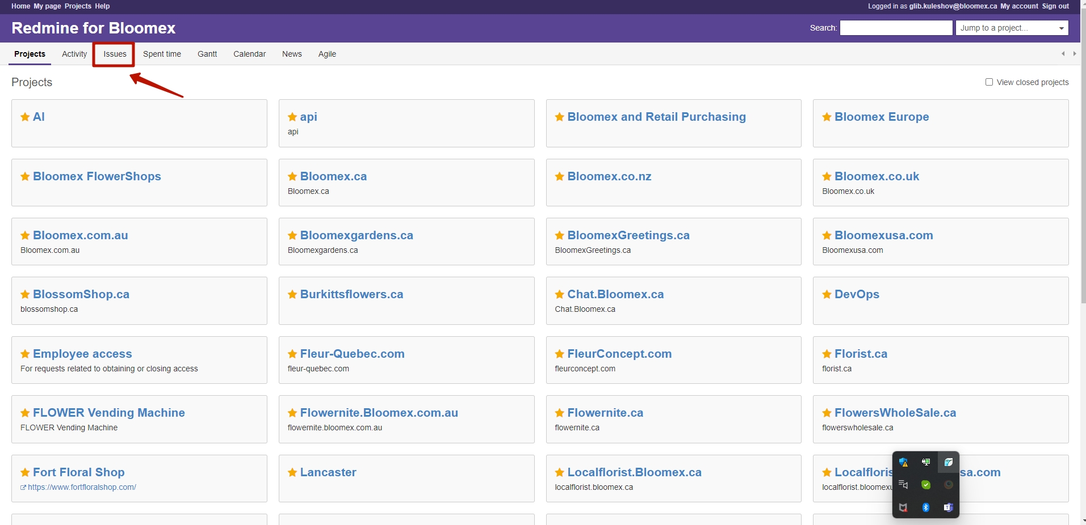
Task: Click the star beside Bloomex and Retail Purchasing
Action: pos(560,117)
